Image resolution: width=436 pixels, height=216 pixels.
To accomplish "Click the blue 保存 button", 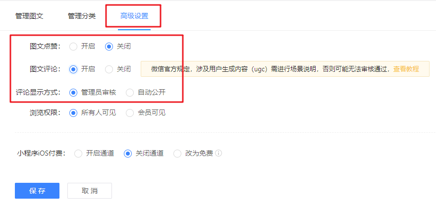I will [37, 191].
